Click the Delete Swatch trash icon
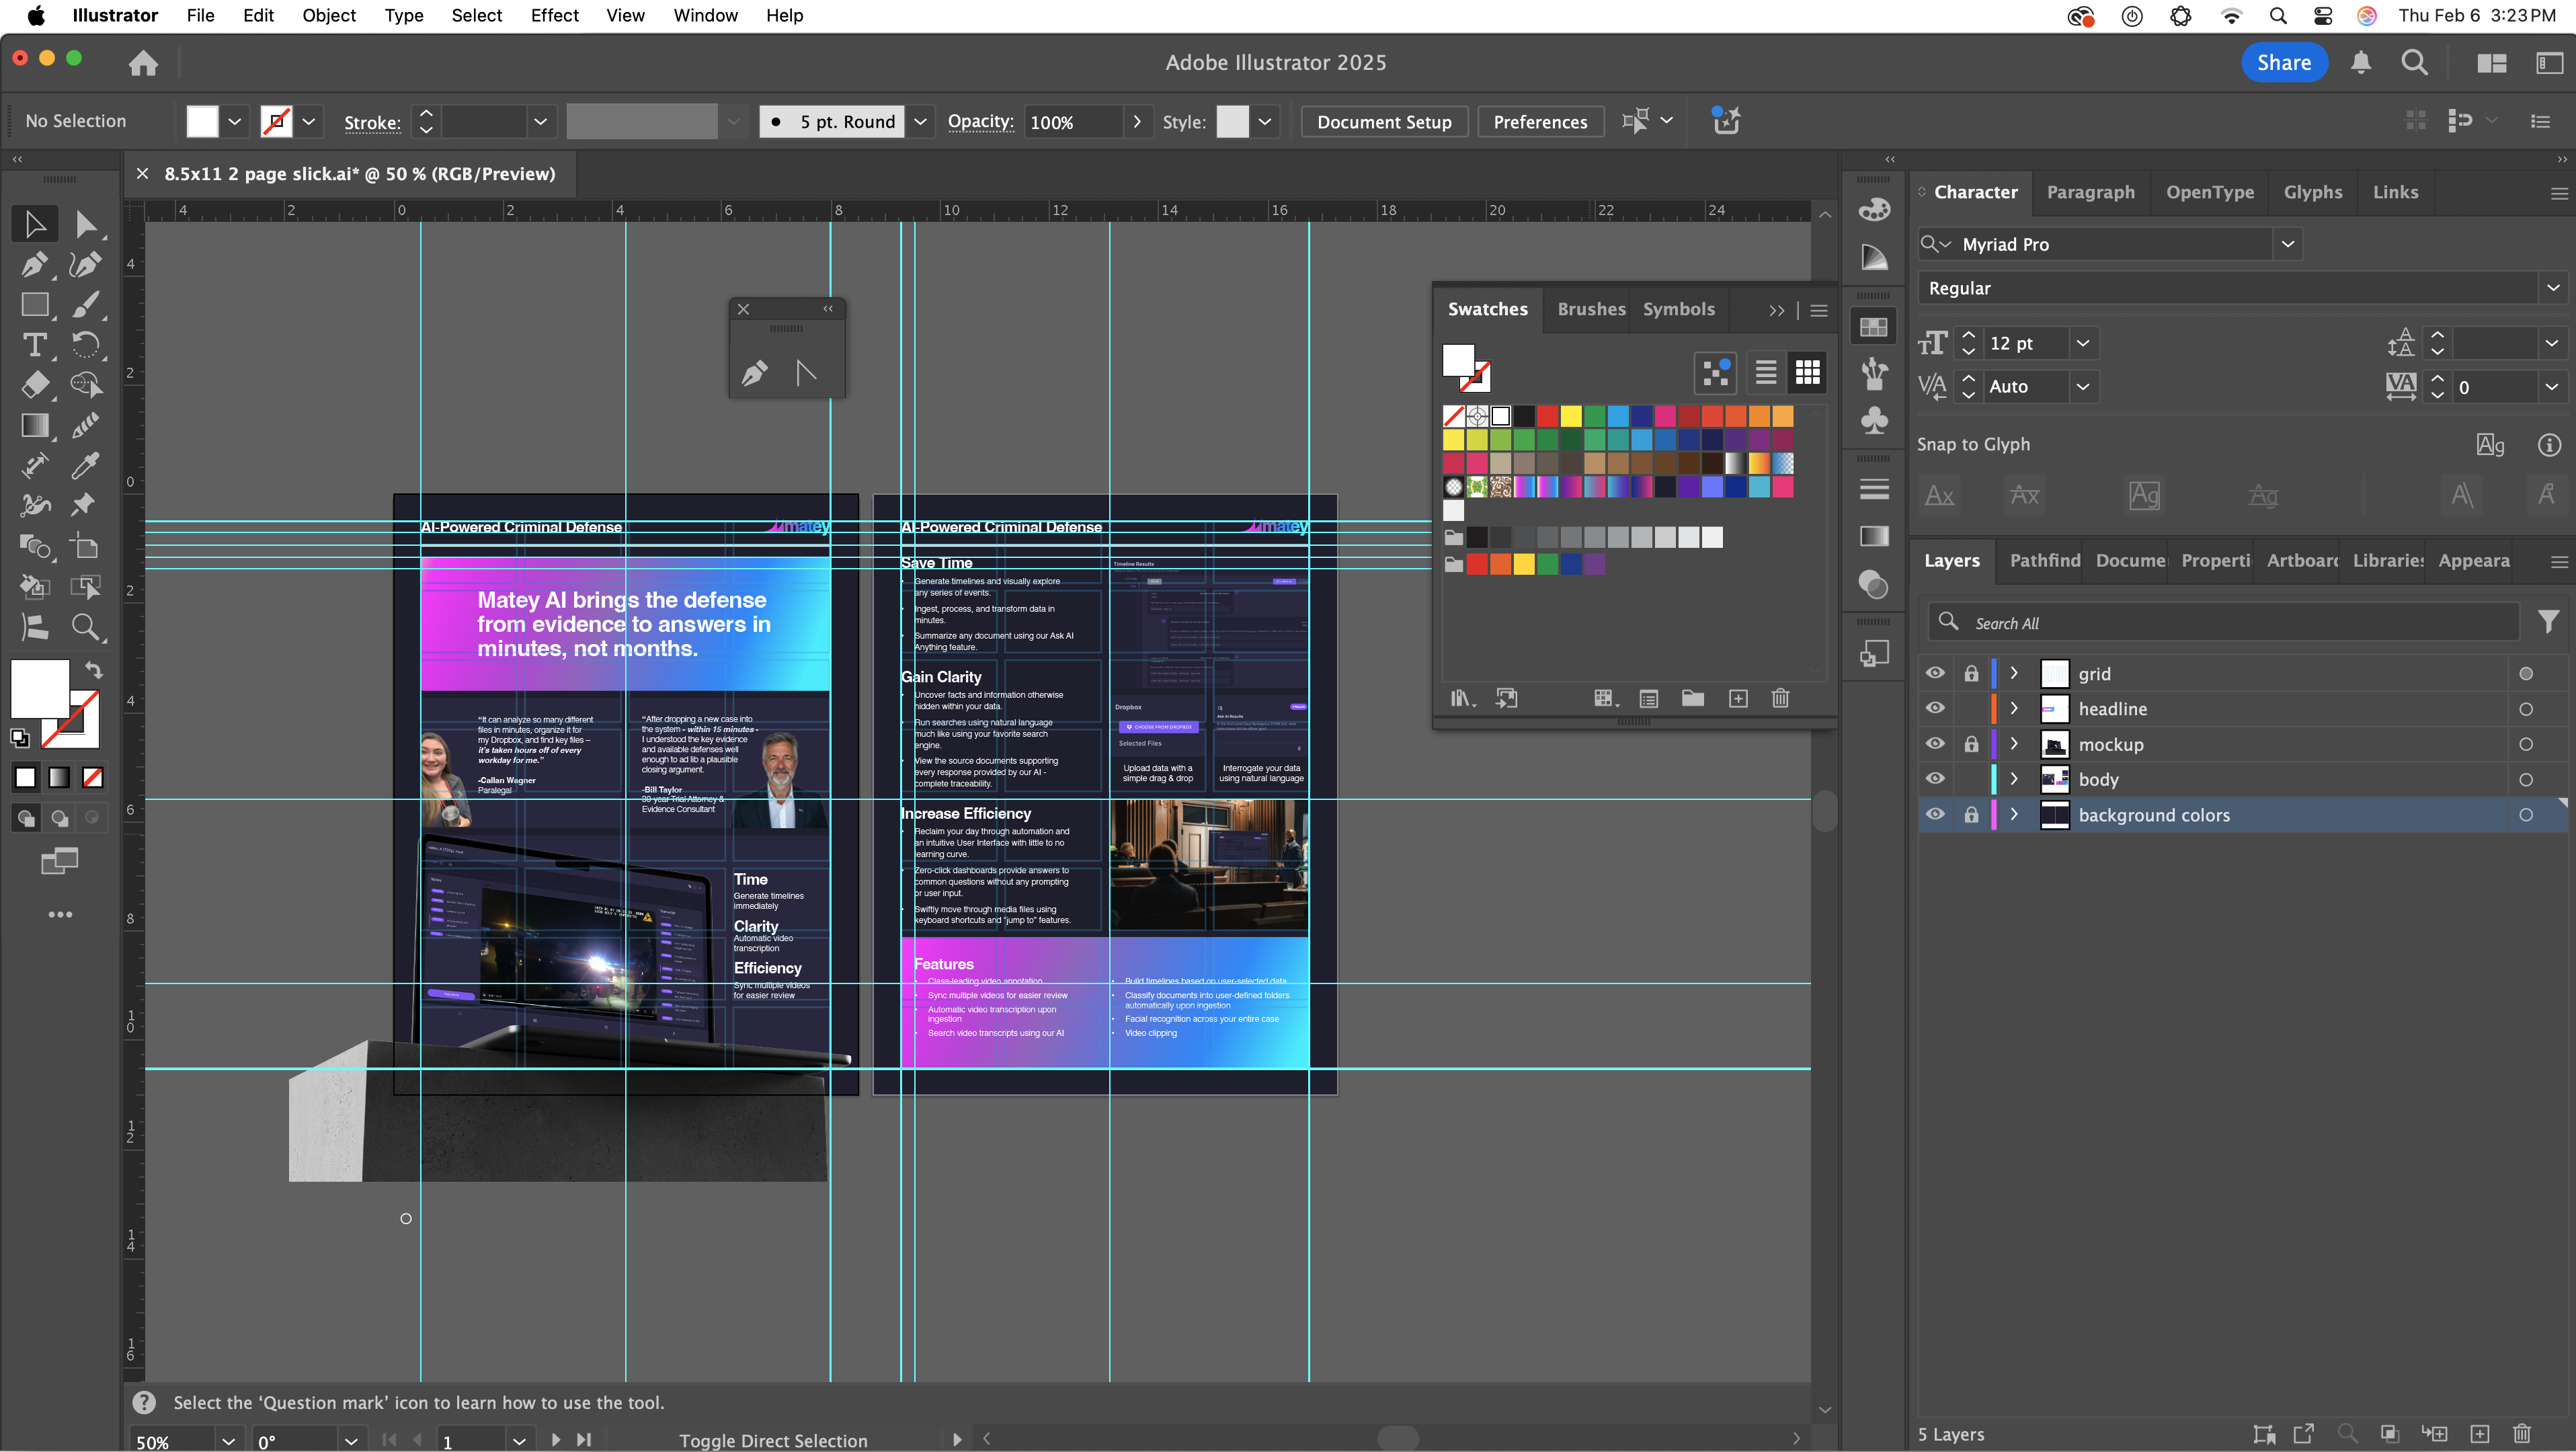Screen dimensions: 2576x1452 click(1780, 698)
